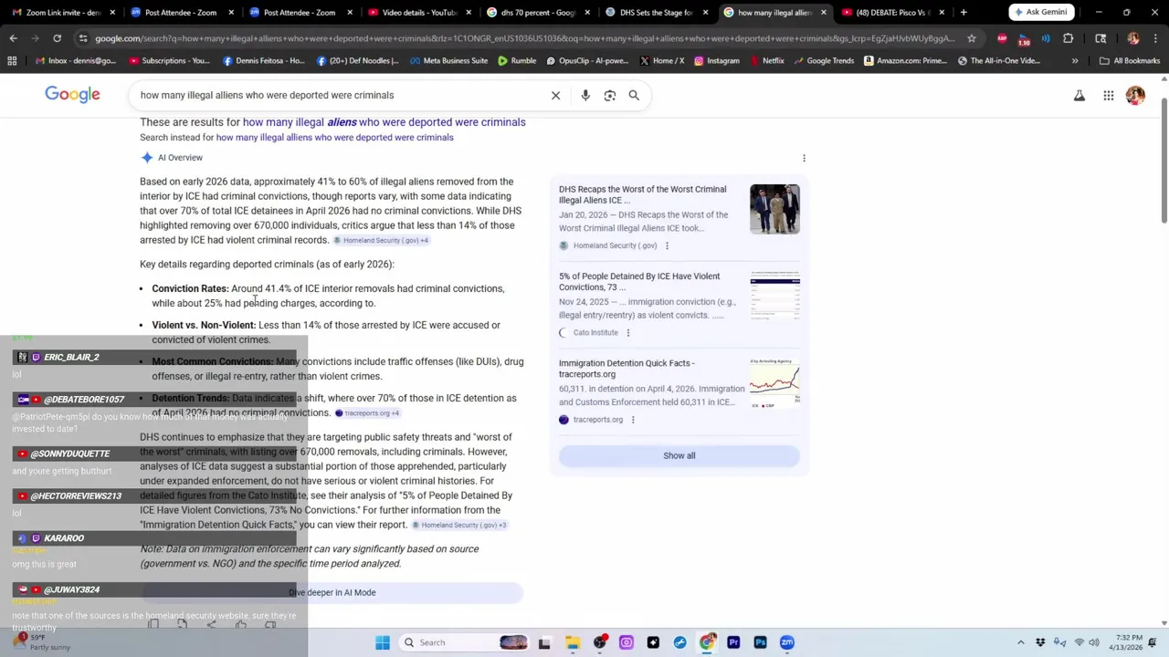The height and width of the screenshot is (657, 1169).
Task: Open Chrome apps grid in bookmarks bar
Action: (x=12, y=60)
